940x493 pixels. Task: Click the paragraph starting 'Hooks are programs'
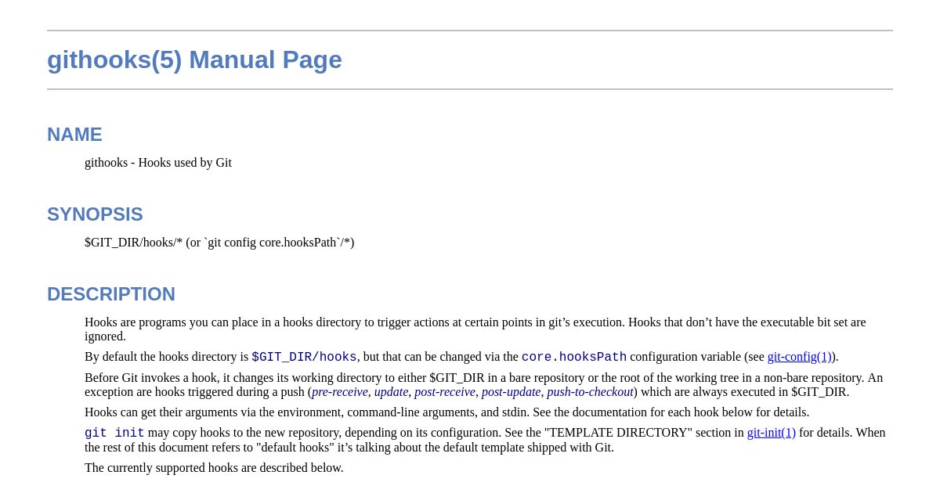coord(475,329)
